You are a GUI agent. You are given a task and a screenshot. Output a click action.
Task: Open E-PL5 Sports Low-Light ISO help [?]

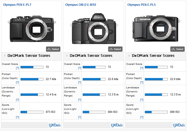(142, 117)
